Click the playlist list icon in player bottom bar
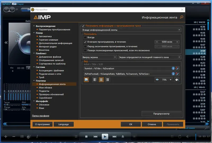This screenshot has height=143, width=212. click(22, 137)
